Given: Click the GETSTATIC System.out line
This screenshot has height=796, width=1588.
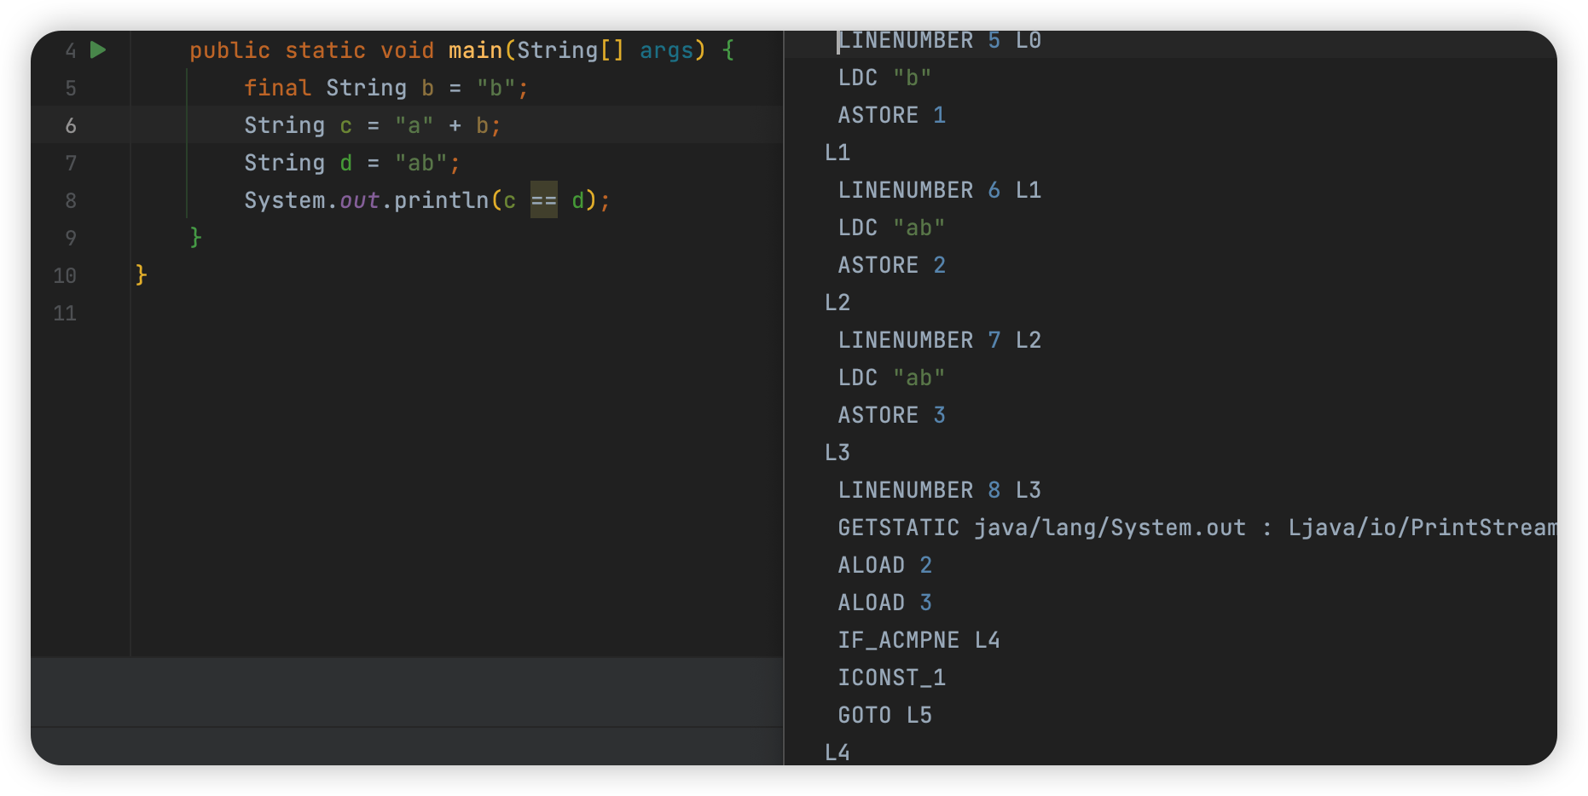Looking at the screenshot, I should [x=1197, y=528].
